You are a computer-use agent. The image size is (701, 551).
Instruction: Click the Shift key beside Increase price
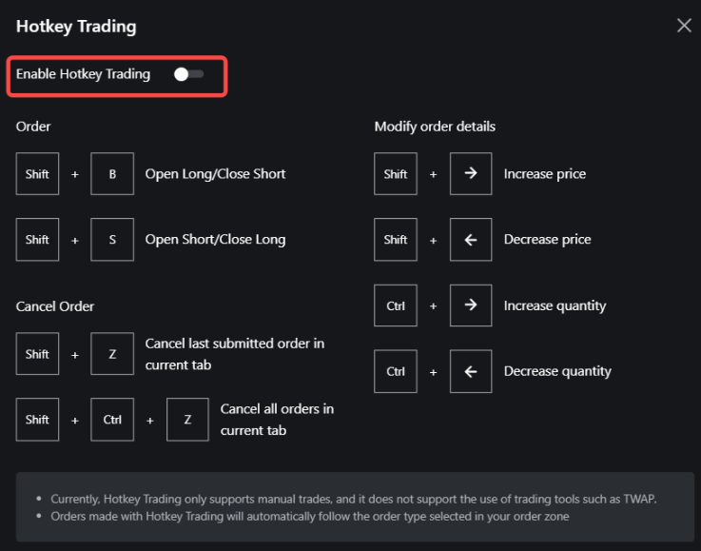click(396, 174)
